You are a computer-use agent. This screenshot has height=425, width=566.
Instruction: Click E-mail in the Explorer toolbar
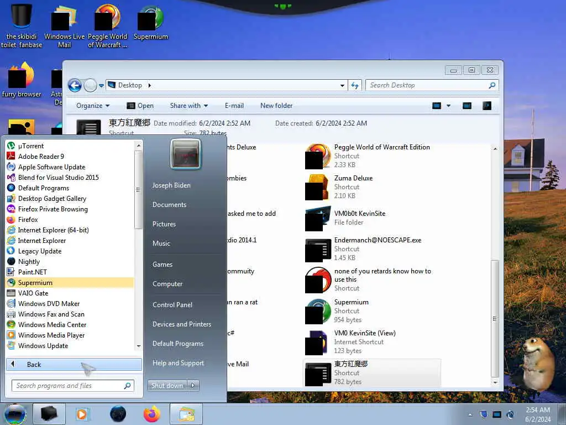coord(234,106)
